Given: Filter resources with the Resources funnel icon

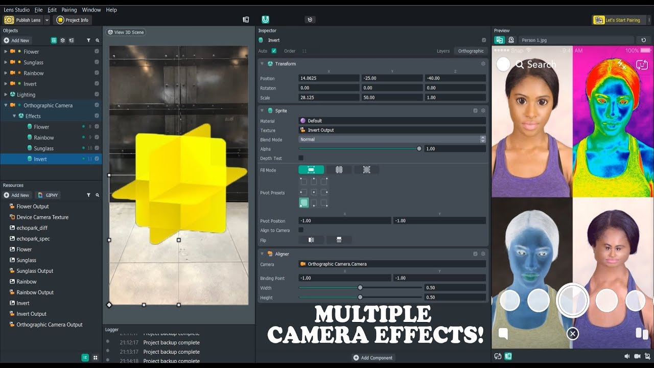Looking at the screenshot, I should [88, 195].
